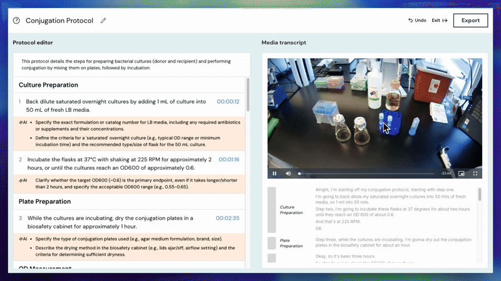The height and width of the screenshot is (281, 501).
Task: Exit the protocol editor
Action: click(440, 21)
